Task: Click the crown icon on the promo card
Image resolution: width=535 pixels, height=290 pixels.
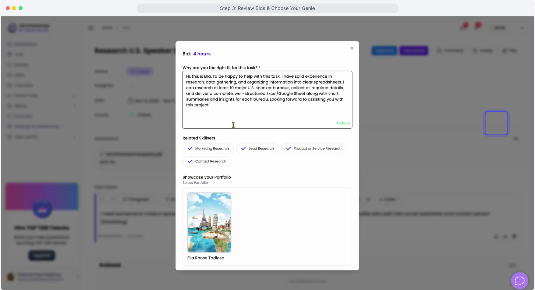Action: [42, 209]
